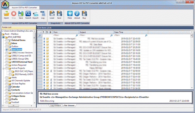Tick the Deleted Items checkbox

pyautogui.click(x=7, y=40)
